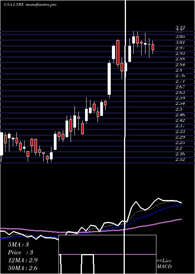Select the "50MA : 2.6" legend entry
This screenshot has width=195, height=274.
[23, 268]
